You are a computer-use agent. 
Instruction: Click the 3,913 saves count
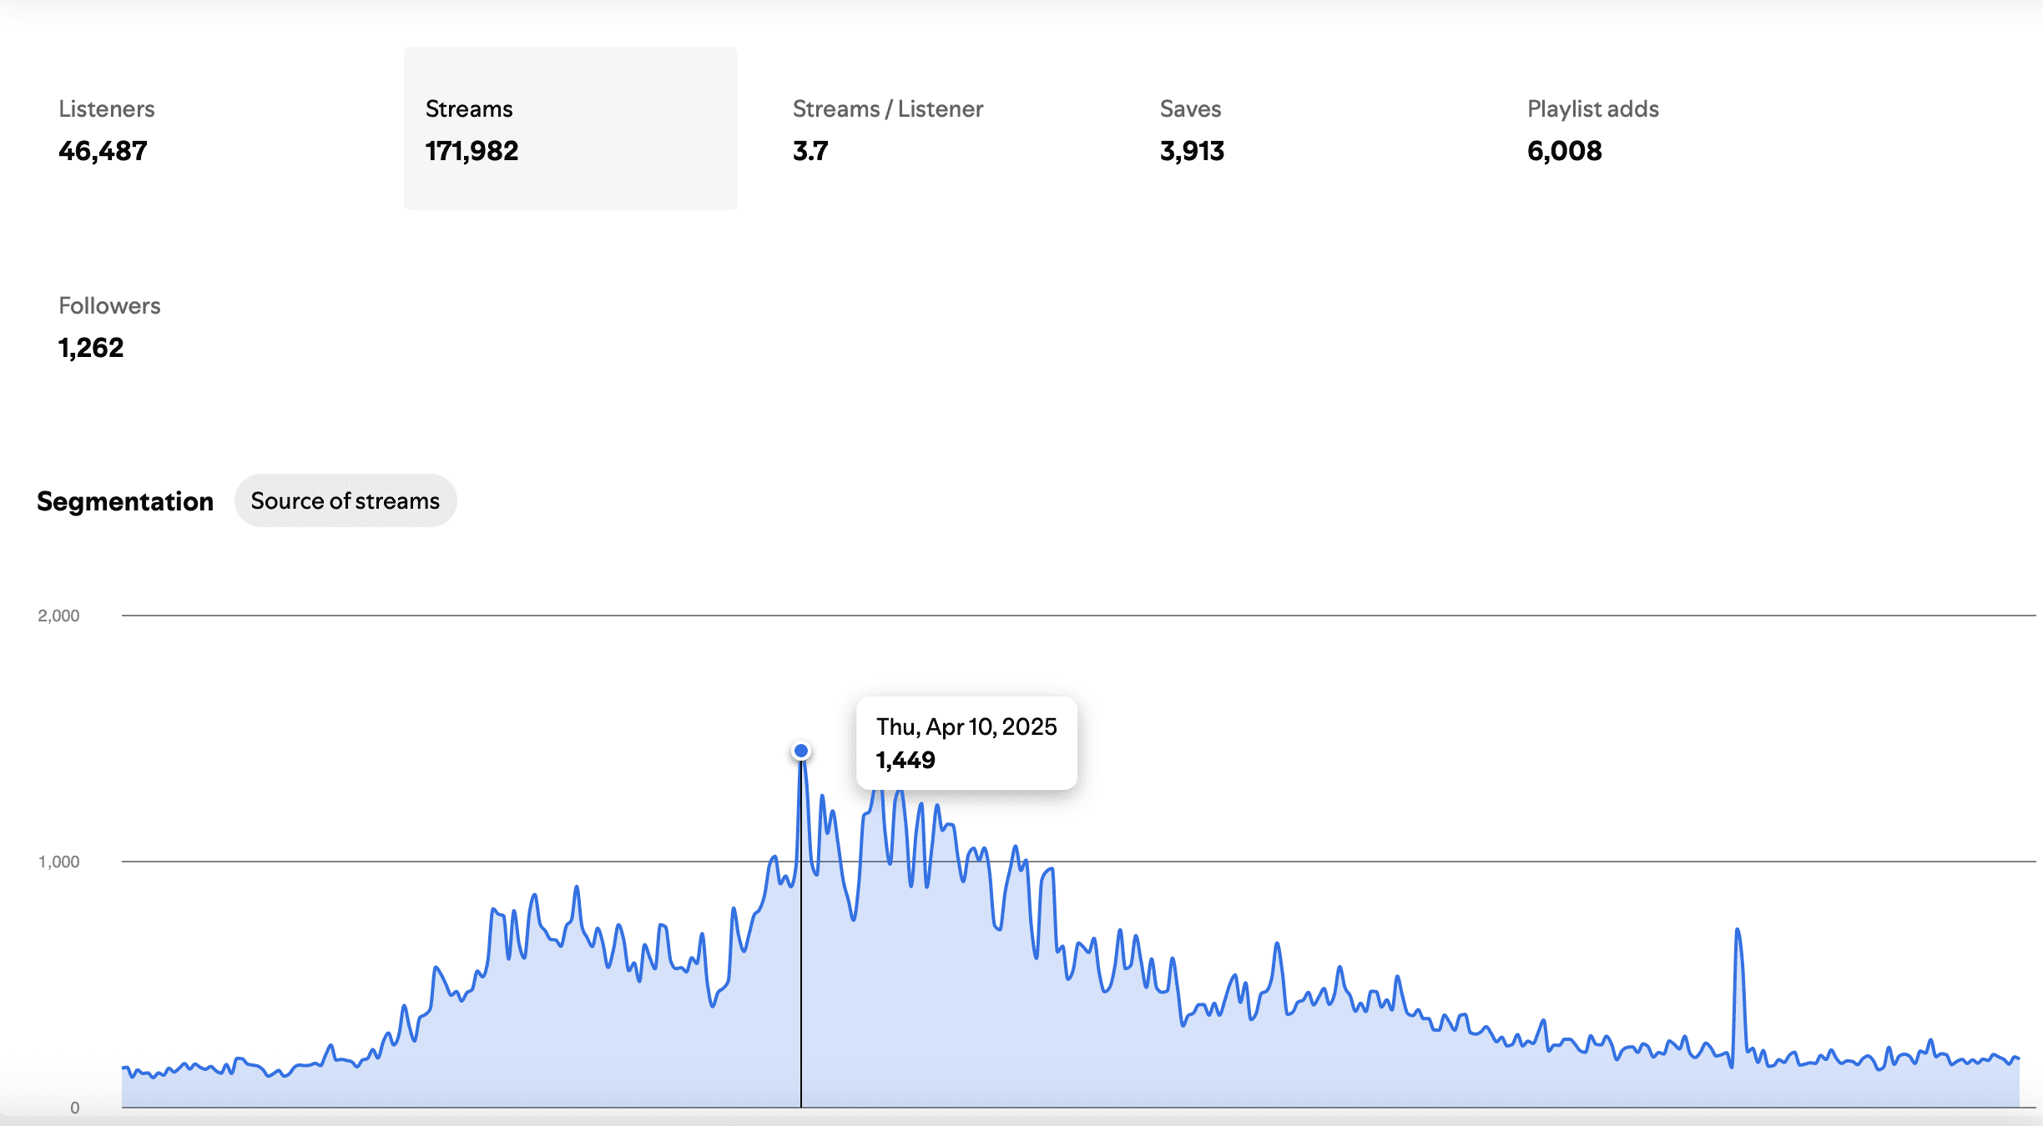(x=1192, y=151)
